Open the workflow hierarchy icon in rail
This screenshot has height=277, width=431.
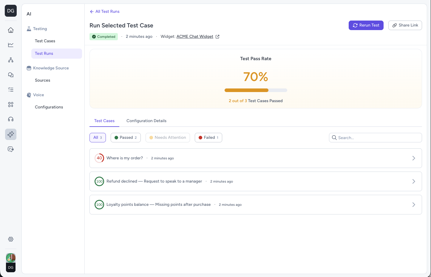point(11,60)
